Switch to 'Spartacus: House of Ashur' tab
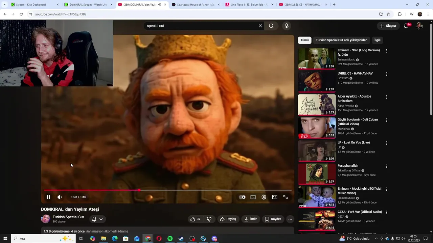The width and height of the screenshot is (433, 243). 196,5
